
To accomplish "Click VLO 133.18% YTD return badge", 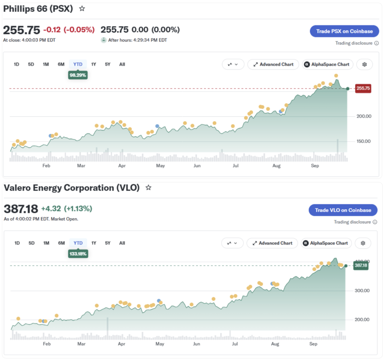I will (78, 254).
